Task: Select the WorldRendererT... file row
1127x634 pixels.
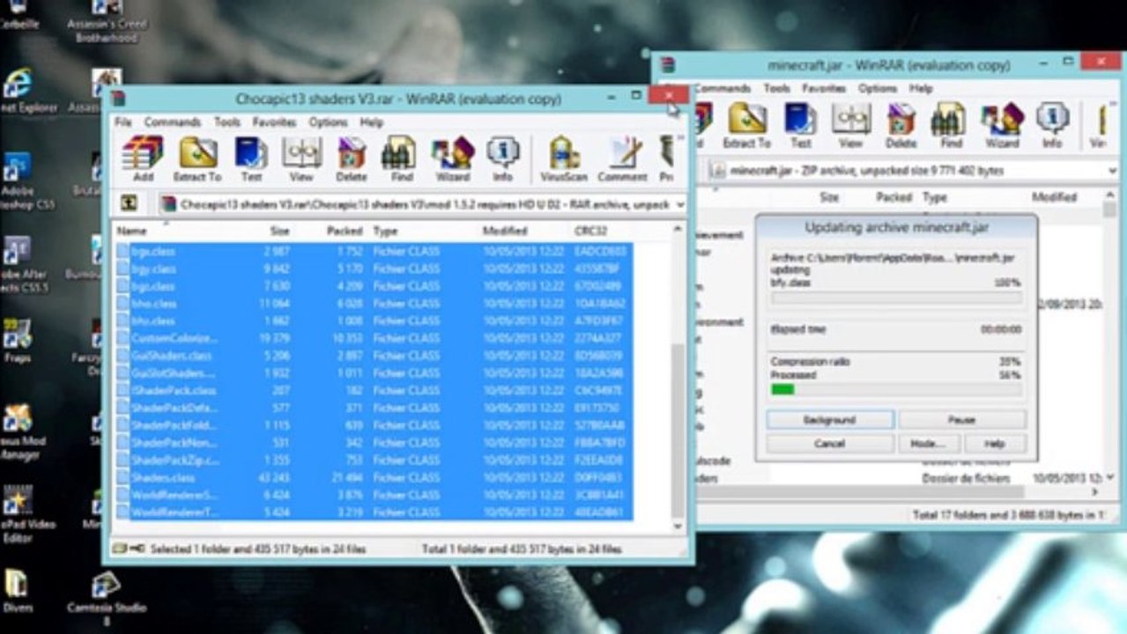Action: 374,512
